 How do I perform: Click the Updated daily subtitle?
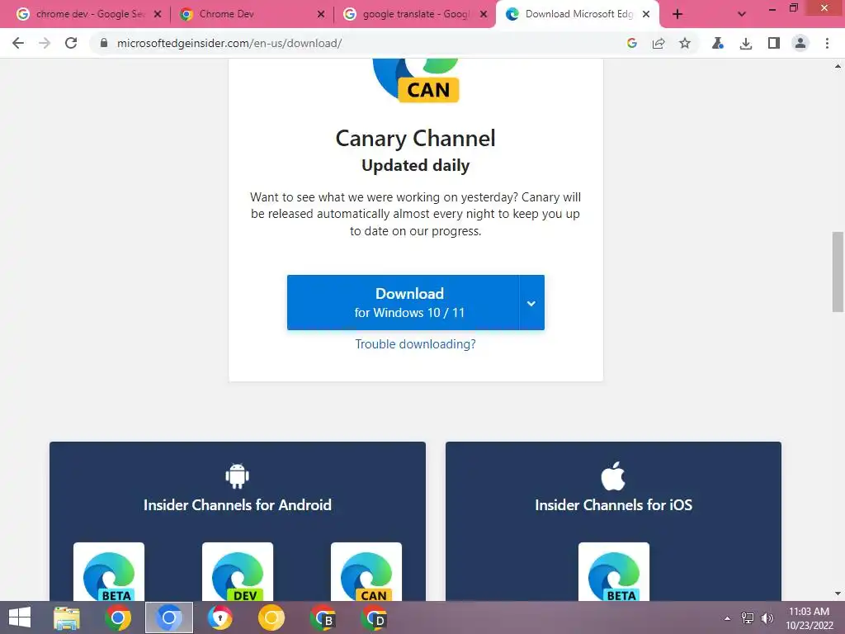coord(416,165)
